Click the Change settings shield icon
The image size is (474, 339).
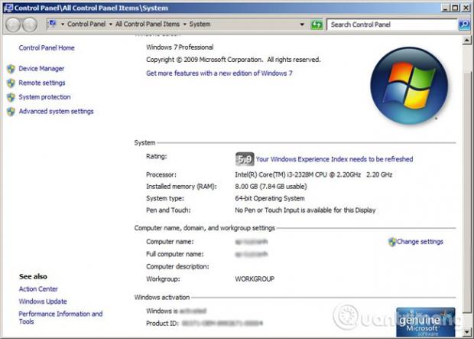[x=392, y=242]
